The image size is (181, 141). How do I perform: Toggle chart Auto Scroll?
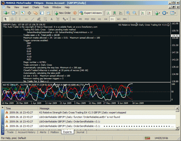coord(142,13)
